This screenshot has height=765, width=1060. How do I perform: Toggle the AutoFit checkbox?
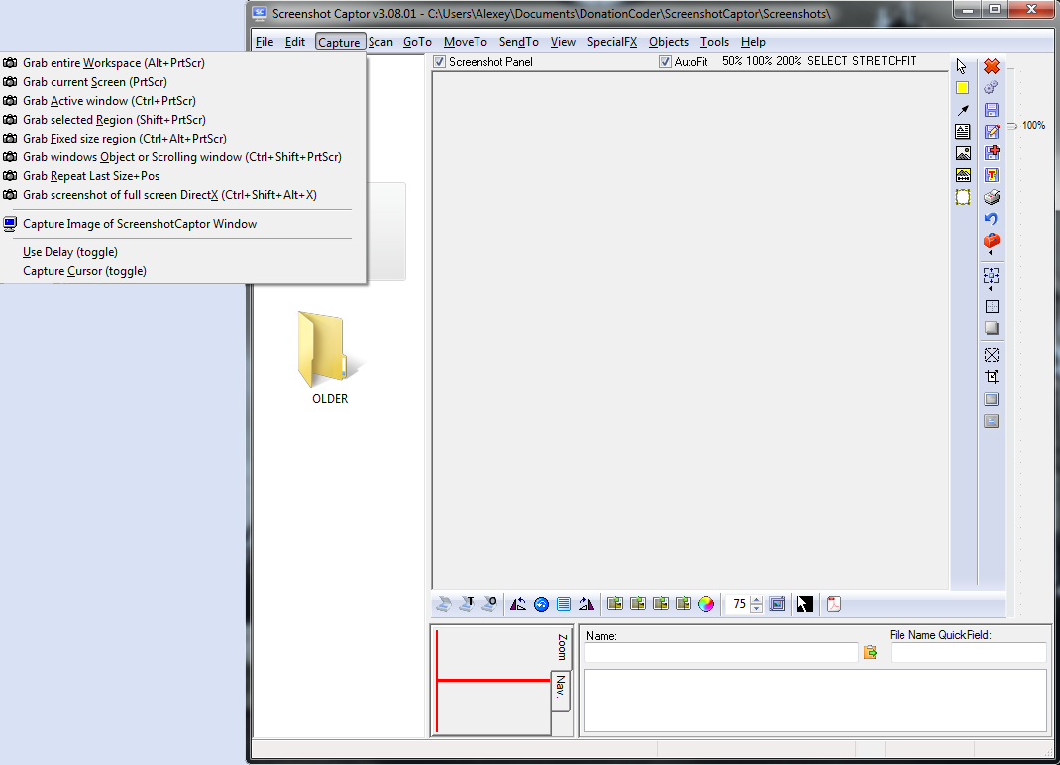click(665, 62)
